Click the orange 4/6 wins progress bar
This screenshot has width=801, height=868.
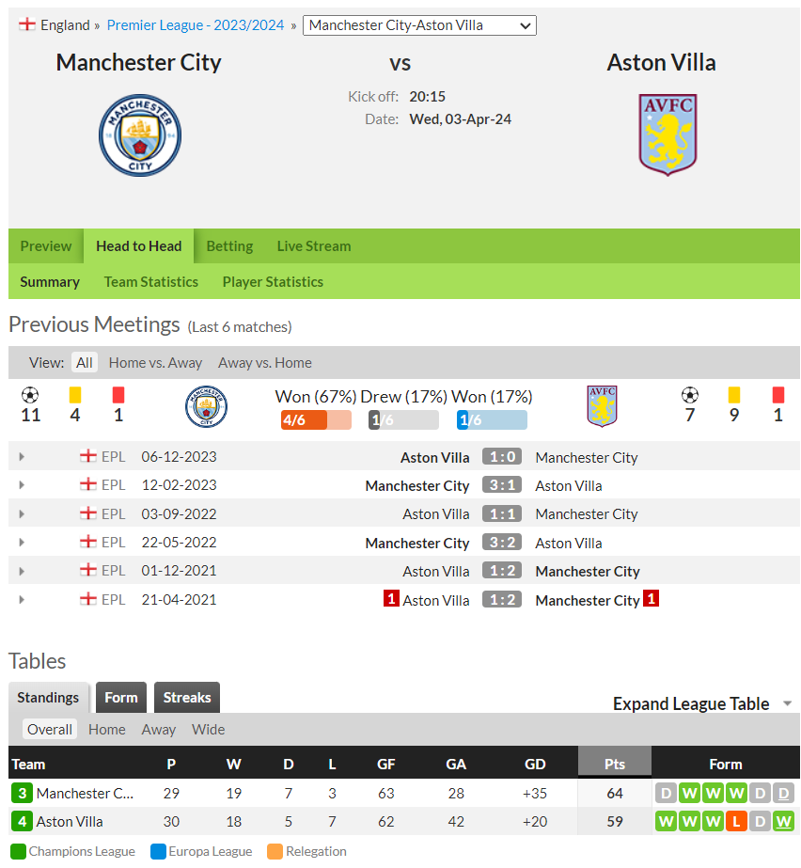pos(316,420)
